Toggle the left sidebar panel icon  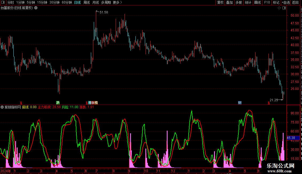[x=3, y=2]
